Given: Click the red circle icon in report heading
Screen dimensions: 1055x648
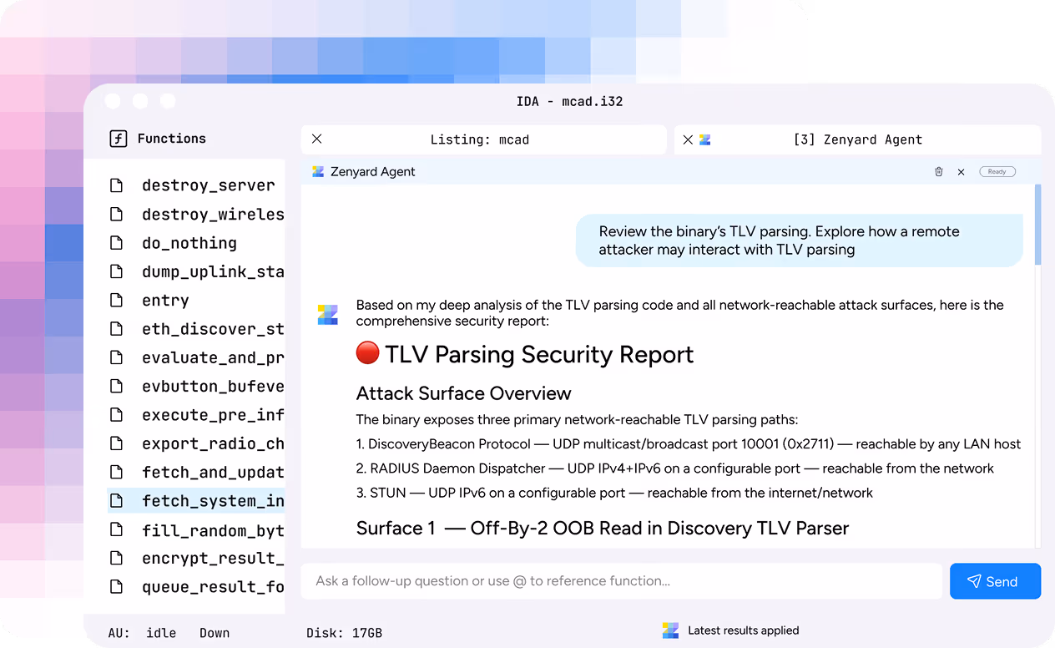Looking at the screenshot, I should tap(367, 353).
